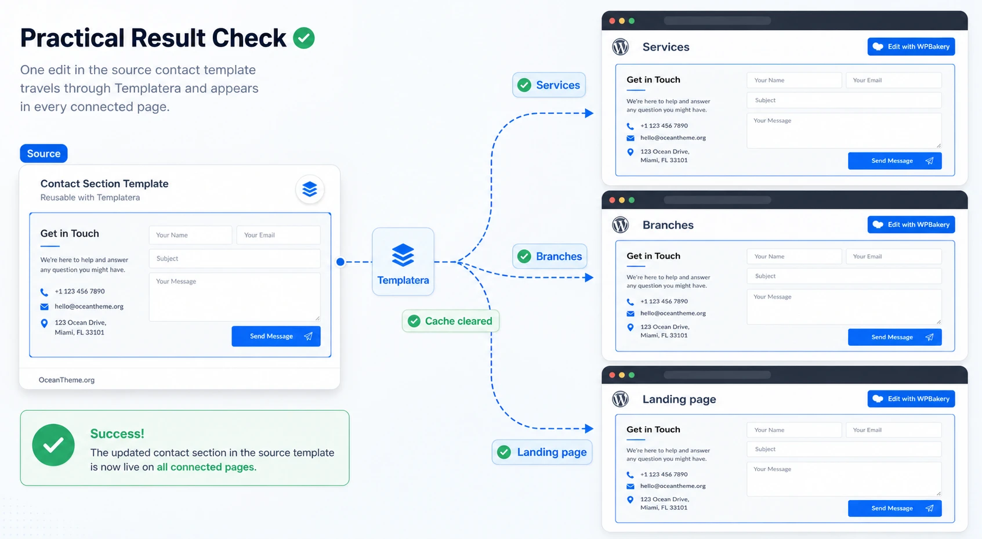Click Edit with WPBakery in Services window
Viewport: 982px width, 539px height.
911,46
